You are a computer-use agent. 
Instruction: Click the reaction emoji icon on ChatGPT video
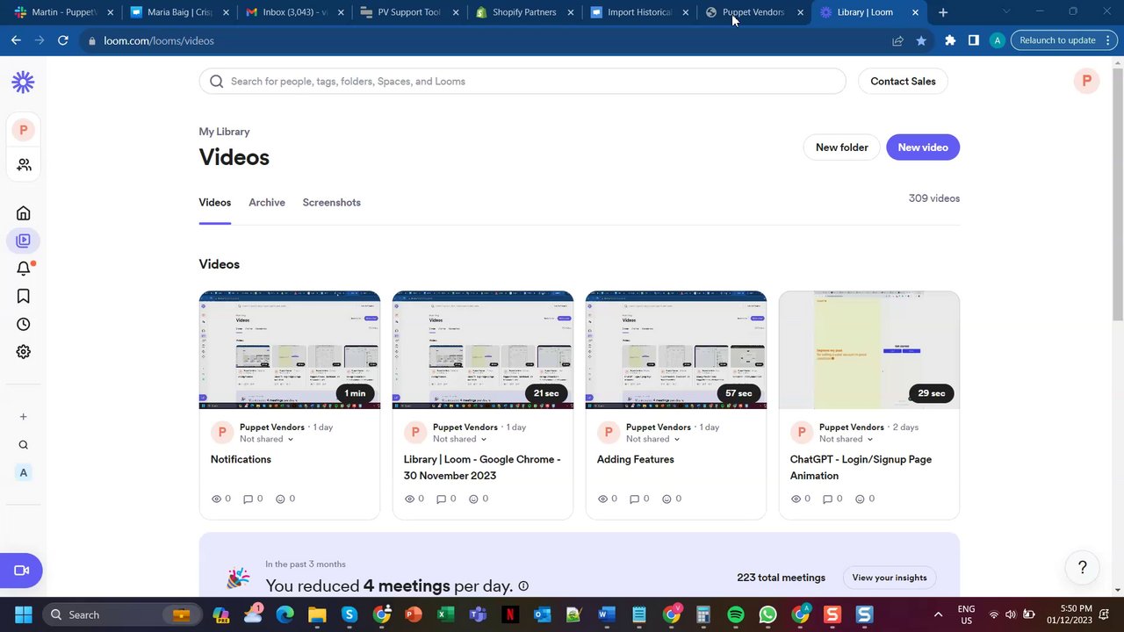tap(860, 499)
